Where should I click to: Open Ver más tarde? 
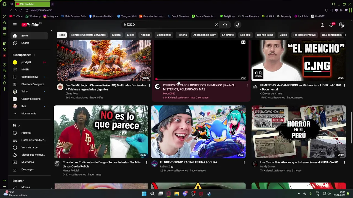point(29,147)
